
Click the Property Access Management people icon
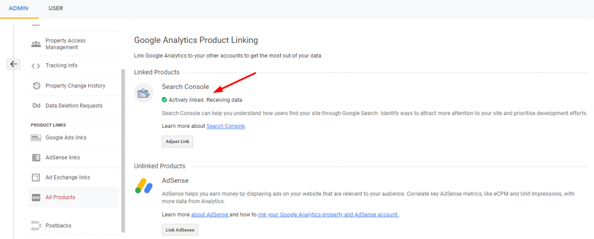(36, 44)
